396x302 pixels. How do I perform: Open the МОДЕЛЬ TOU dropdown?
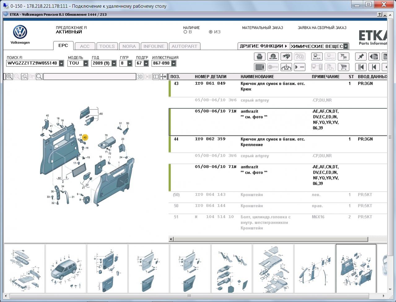(86, 63)
